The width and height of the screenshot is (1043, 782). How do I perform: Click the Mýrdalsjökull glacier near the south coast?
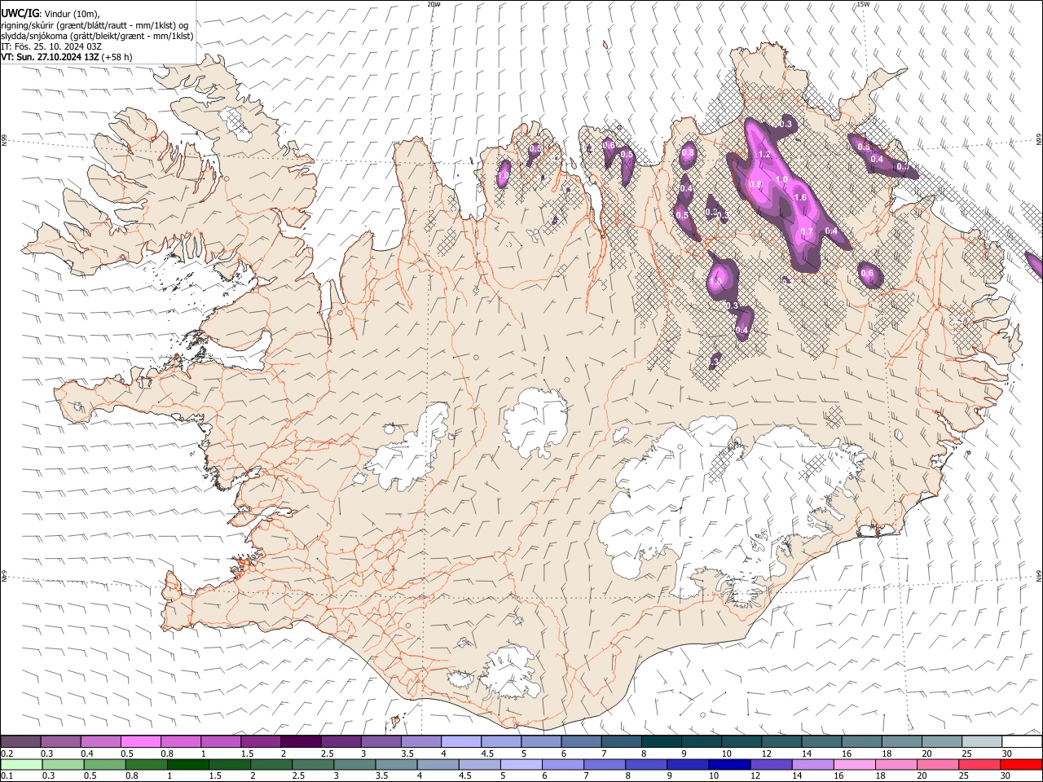(x=509, y=672)
